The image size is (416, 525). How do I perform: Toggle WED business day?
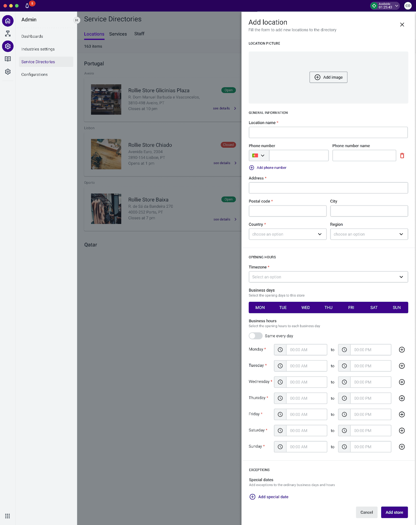[306, 307]
